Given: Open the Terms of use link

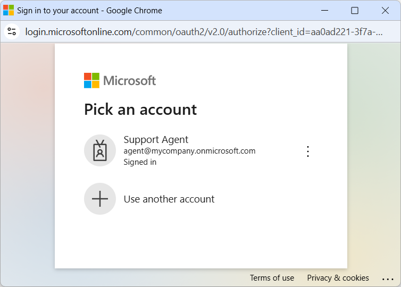Looking at the screenshot, I should (x=272, y=278).
